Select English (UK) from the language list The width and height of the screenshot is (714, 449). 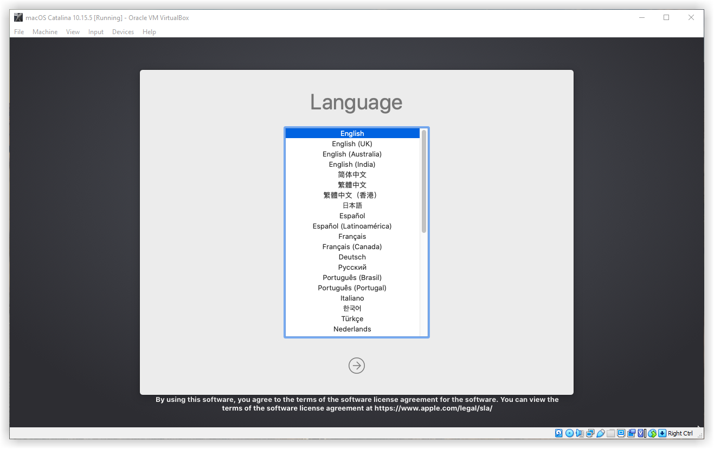[x=352, y=144]
